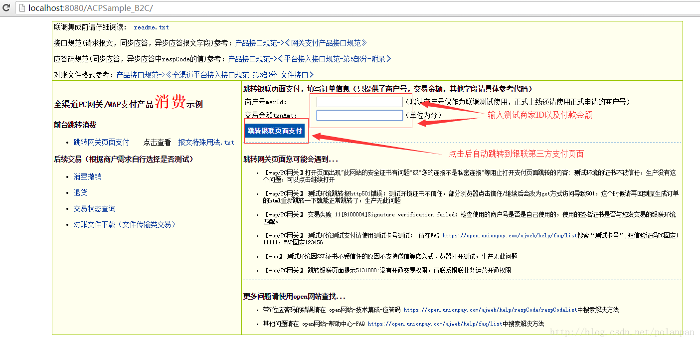Click the open.unionpay.com faq/list URL in 测试卡号 bullet
700x342 pixels.
(x=509, y=235)
